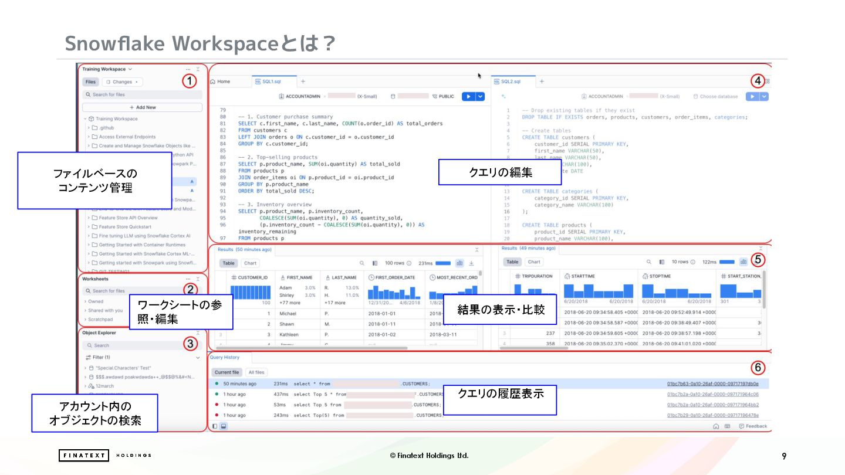
Task: Click the sparkle icon in the SQL2.sql editor toolbar
Action: tap(503, 96)
